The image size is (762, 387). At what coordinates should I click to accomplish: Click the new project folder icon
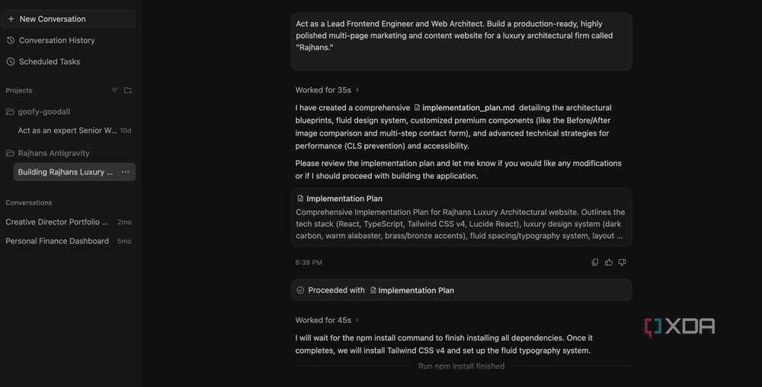pos(128,91)
